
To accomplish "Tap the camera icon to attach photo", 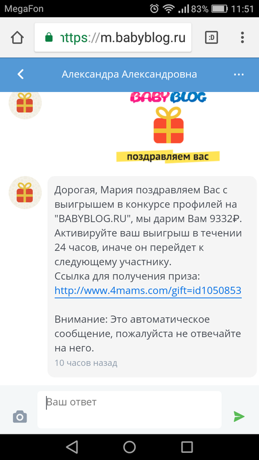I will tap(20, 416).
